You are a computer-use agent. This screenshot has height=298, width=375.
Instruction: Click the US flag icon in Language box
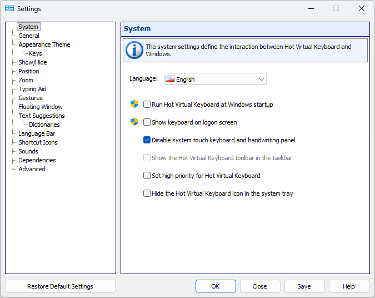[170, 79]
